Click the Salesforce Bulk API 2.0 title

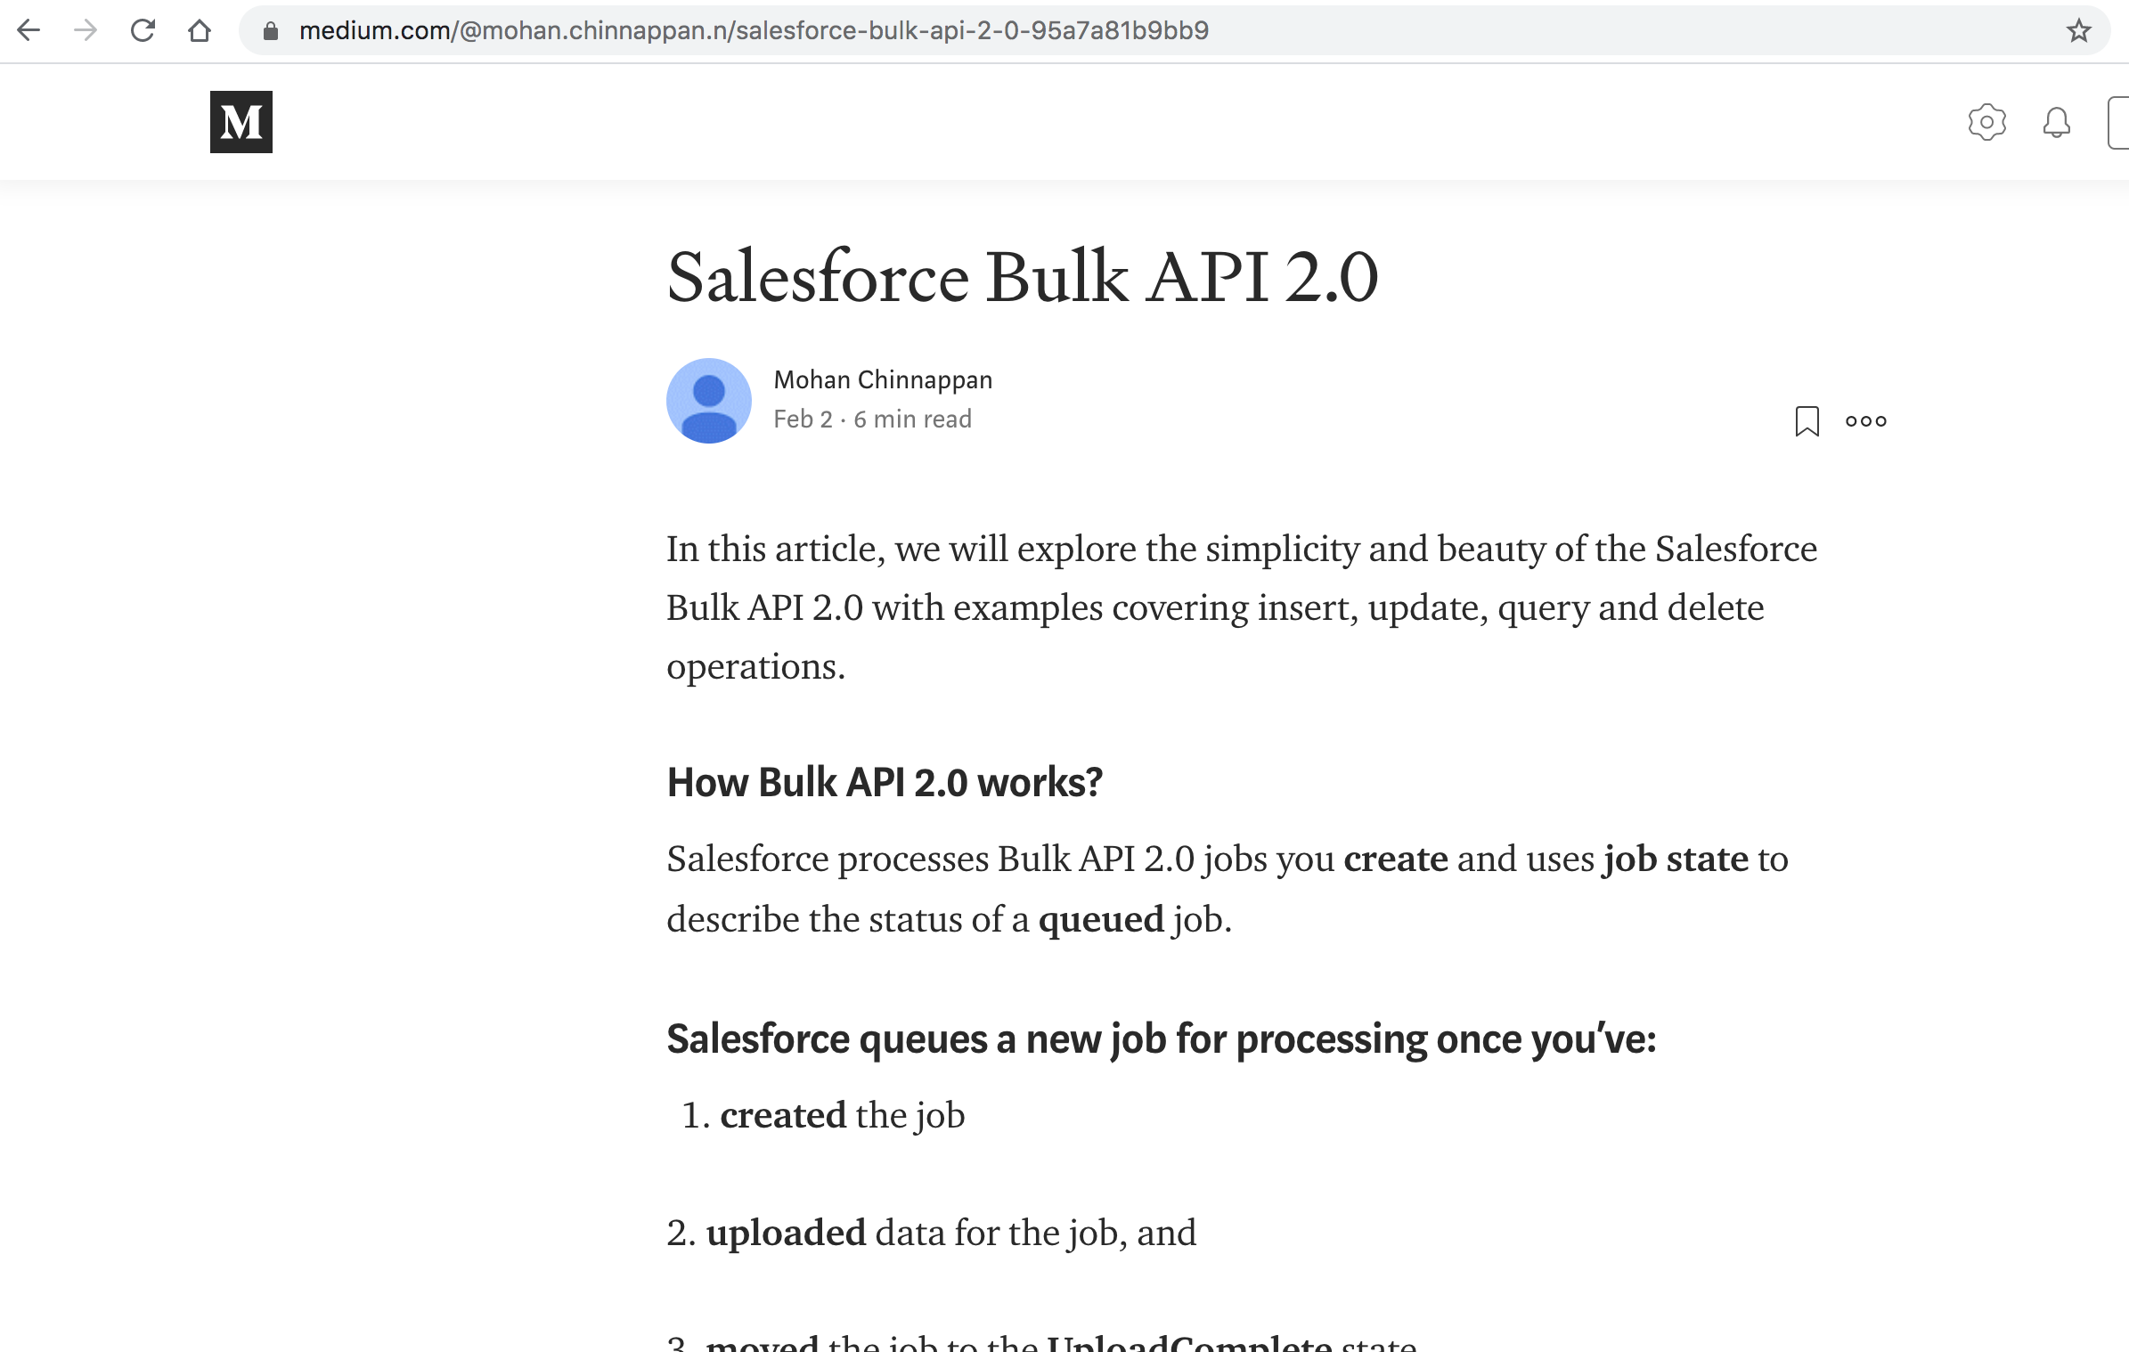click(1023, 276)
